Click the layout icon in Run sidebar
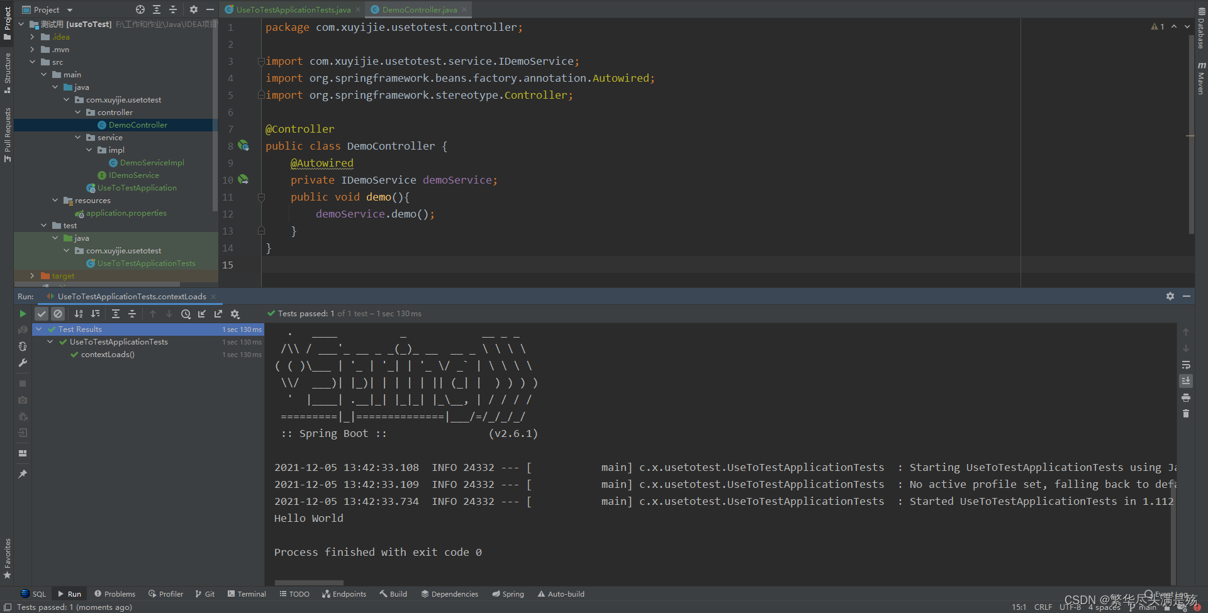This screenshot has height=613, width=1208. tap(23, 453)
